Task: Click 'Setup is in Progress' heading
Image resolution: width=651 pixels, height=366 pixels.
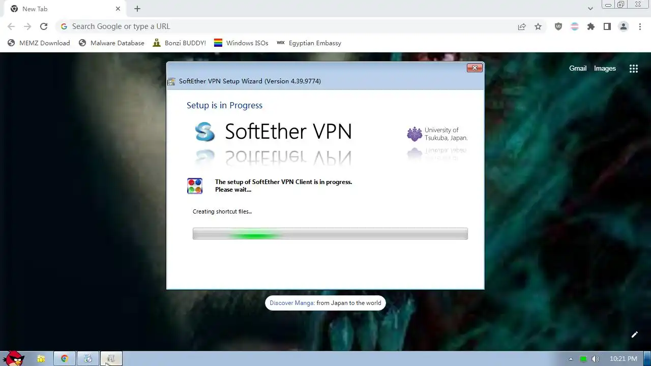Action: pos(224,105)
